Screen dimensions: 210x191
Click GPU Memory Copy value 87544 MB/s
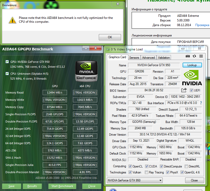coord(55,107)
